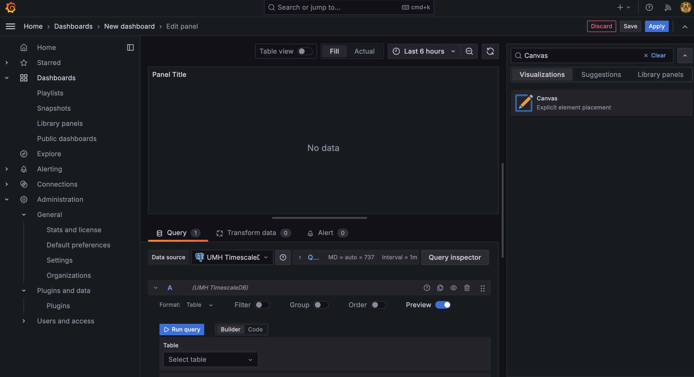Switch to the Transform data tab
This screenshot has height=377, width=694.
point(252,233)
